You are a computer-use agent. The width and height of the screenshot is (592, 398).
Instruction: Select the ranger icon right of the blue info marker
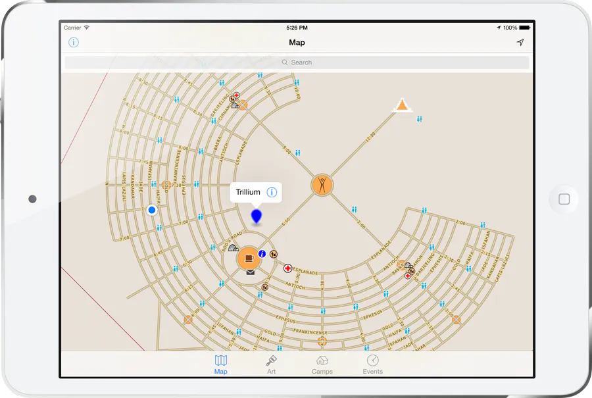[x=274, y=254]
